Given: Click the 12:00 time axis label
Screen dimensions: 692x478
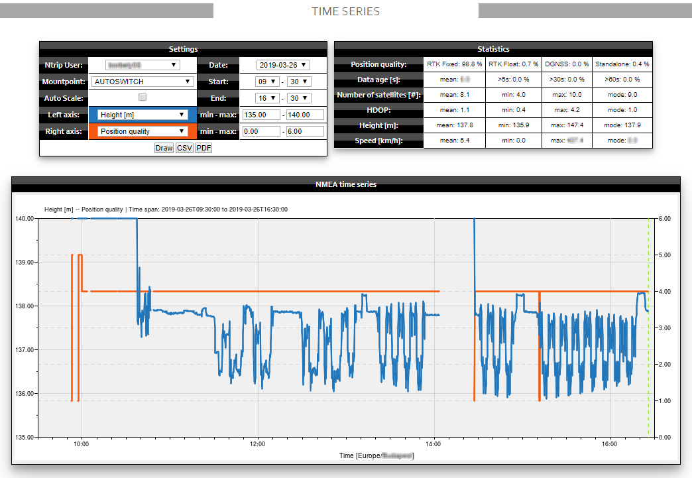Looking at the screenshot, I should tap(257, 444).
